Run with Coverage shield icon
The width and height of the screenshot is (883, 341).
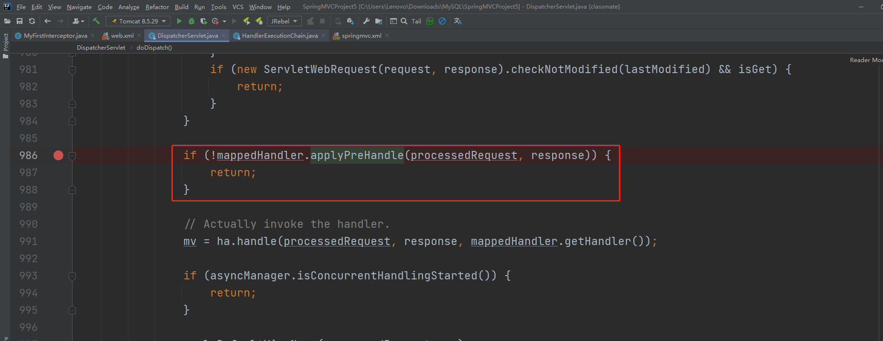203,21
